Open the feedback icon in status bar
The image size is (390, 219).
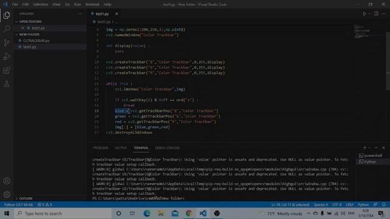click(x=375, y=204)
